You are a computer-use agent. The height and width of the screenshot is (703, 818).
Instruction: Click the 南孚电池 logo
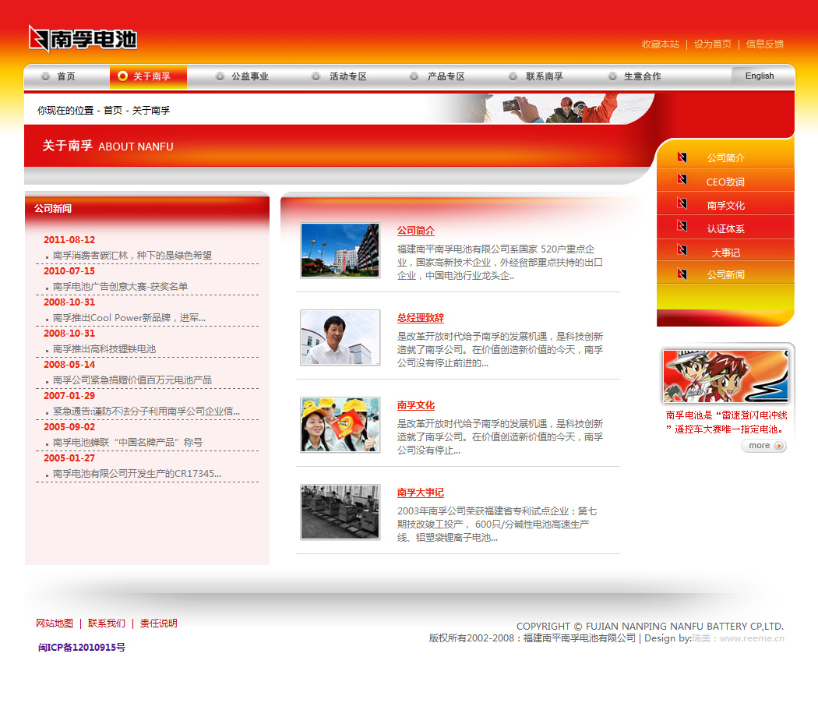click(83, 39)
